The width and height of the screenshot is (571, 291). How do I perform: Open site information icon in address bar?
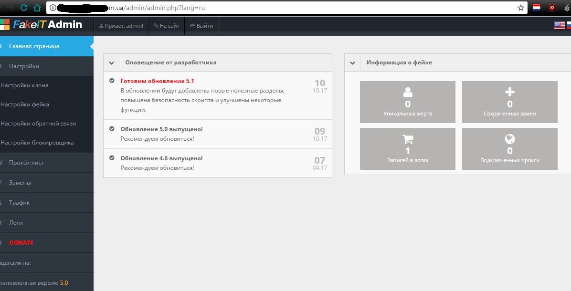coord(53,8)
